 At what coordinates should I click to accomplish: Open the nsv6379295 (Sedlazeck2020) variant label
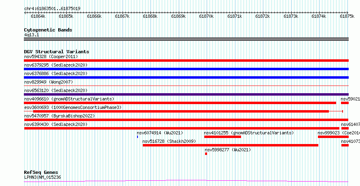(x=56, y=65)
